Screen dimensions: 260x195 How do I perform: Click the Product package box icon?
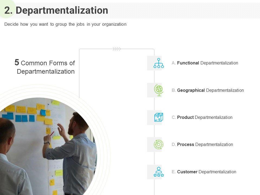pos(159,117)
